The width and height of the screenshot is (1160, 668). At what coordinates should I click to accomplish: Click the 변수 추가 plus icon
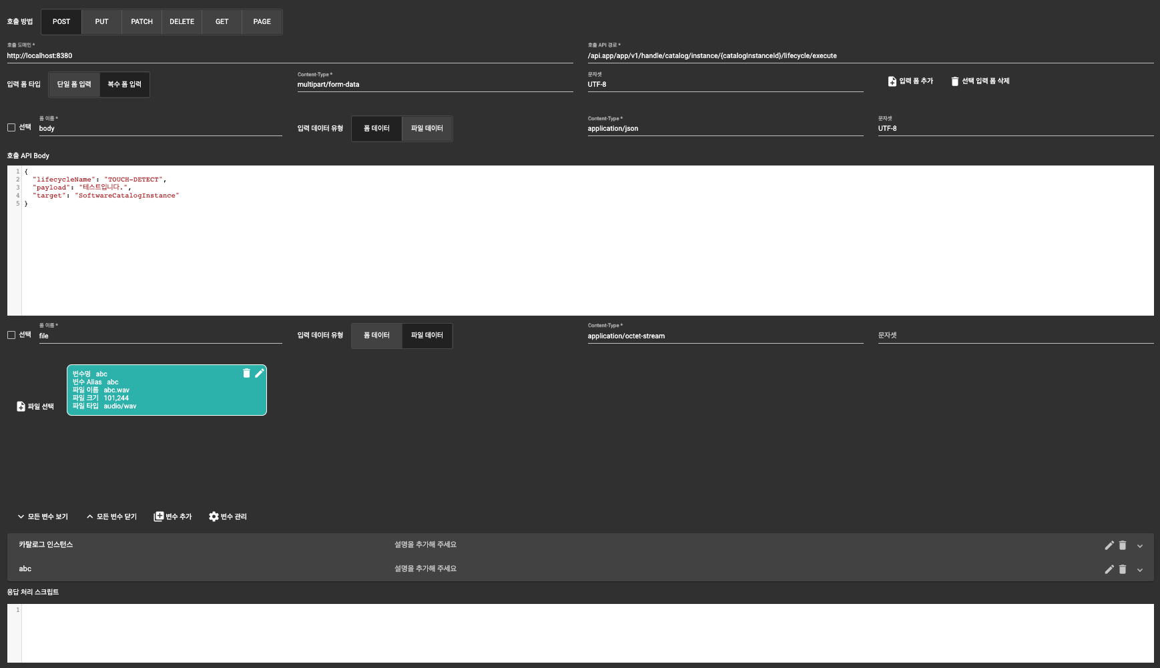[x=159, y=517]
